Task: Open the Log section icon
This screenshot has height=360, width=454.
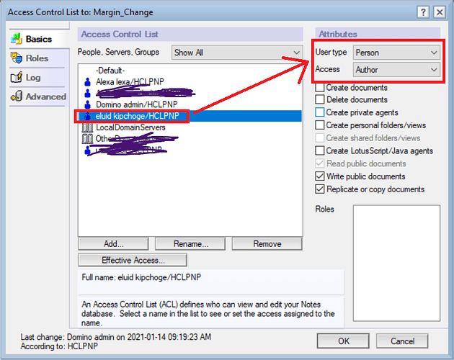Action: 16,78
